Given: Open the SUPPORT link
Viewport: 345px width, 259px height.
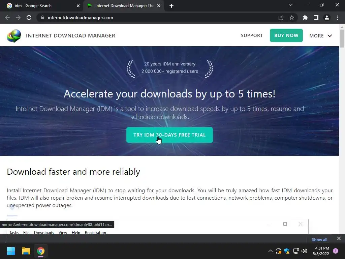Looking at the screenshot, I should (x=252, y=35).
